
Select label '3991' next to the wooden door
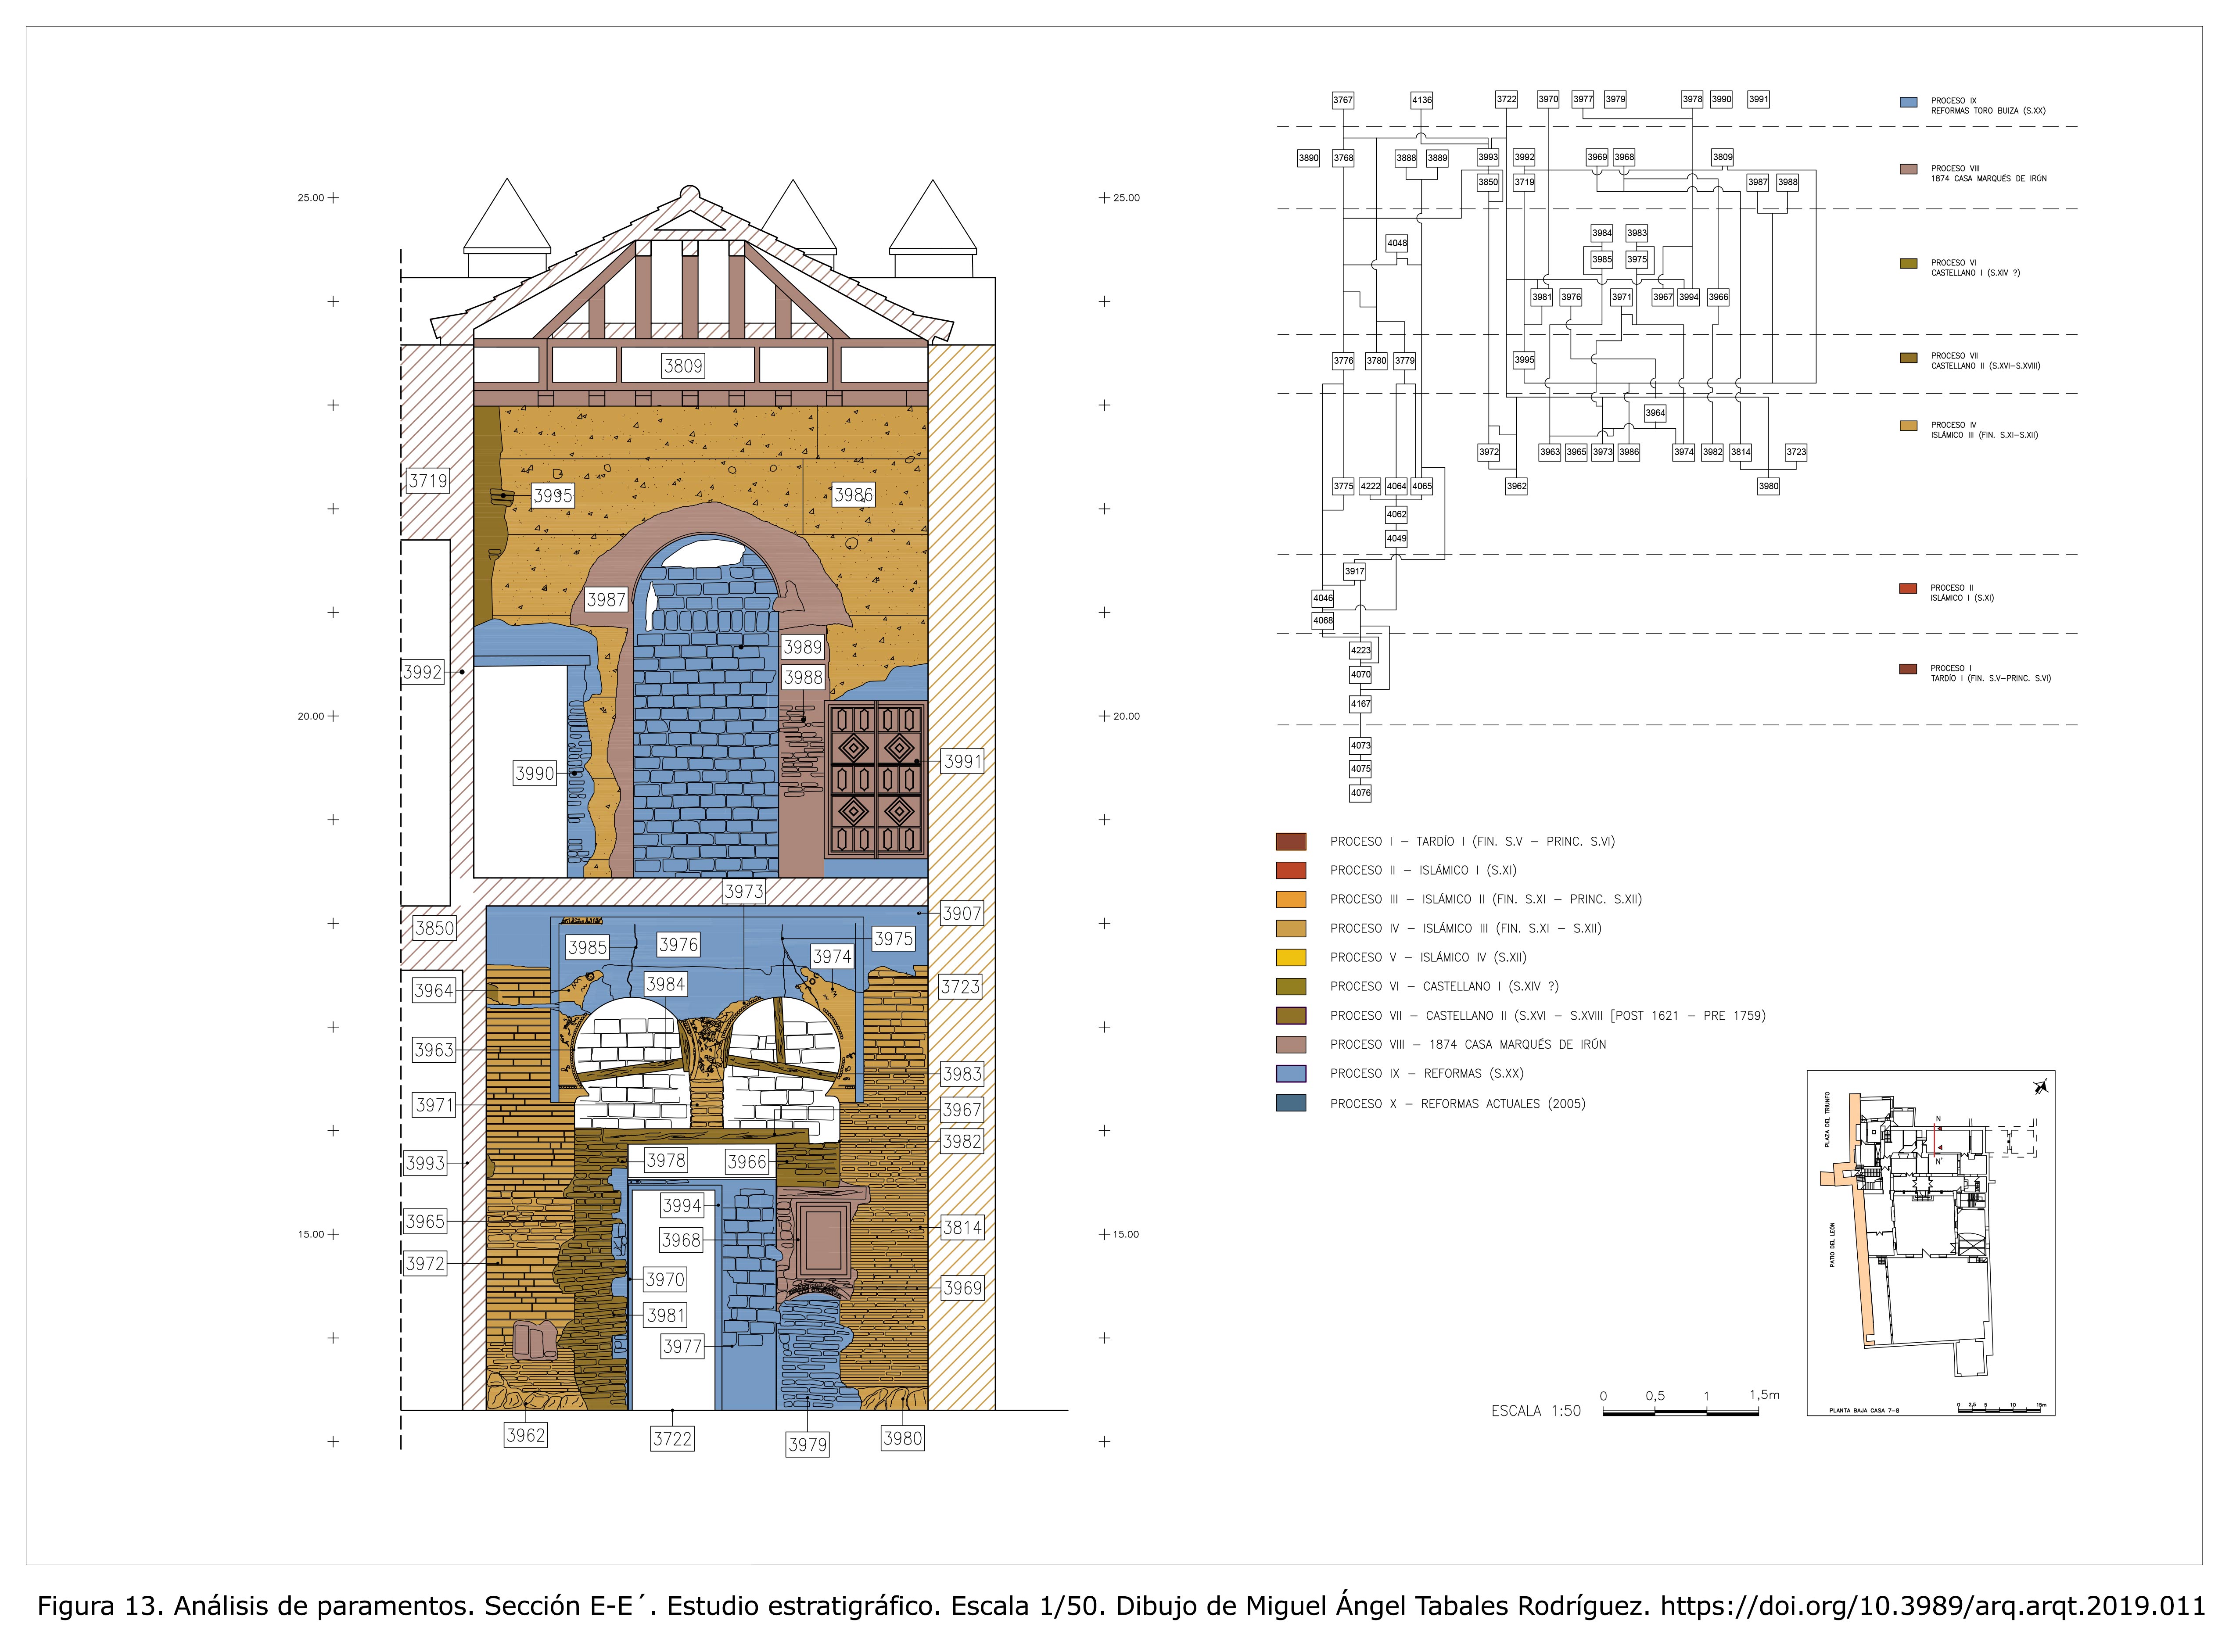963,761
